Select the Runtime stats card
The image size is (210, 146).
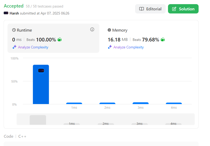click(x=53, y=38)
